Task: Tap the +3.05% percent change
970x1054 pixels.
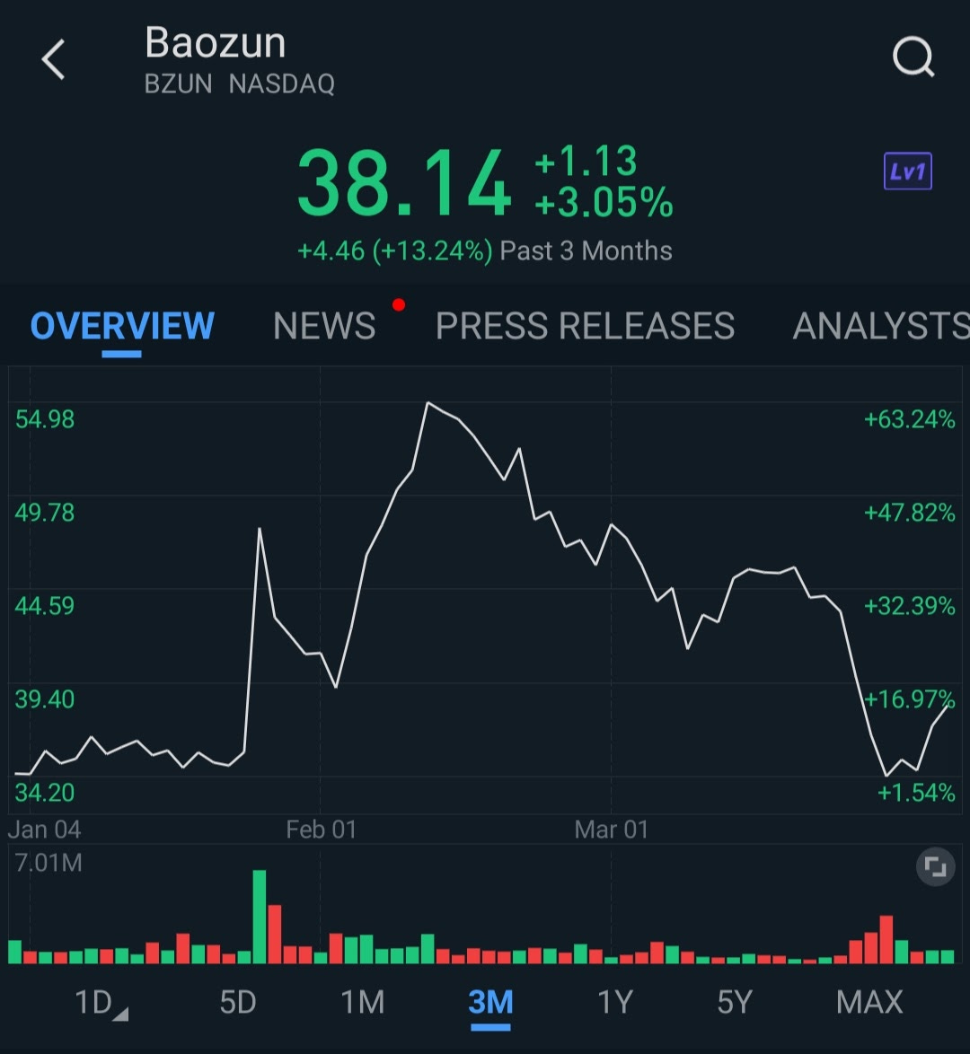Action: click(604, 202)
